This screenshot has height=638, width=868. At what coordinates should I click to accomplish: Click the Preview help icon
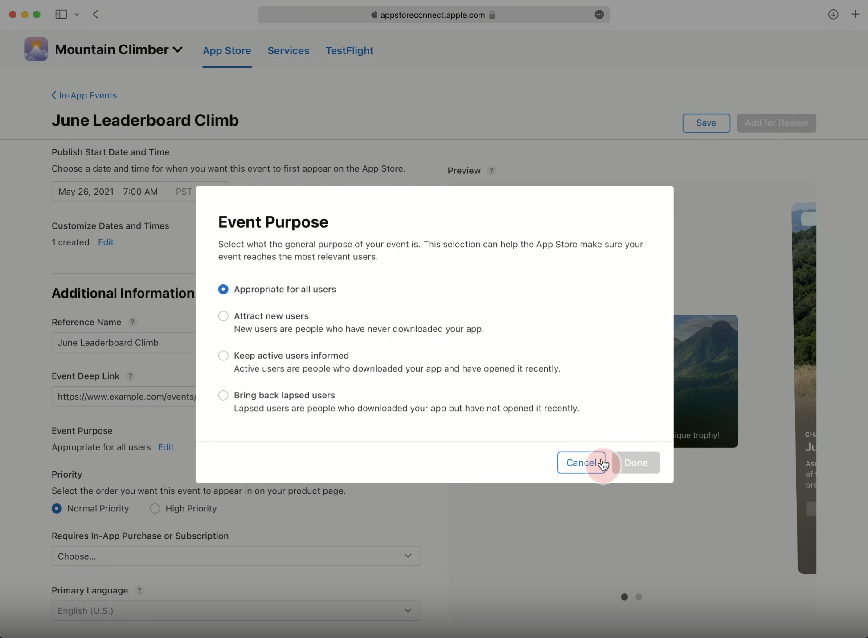(x=491, y=170)
